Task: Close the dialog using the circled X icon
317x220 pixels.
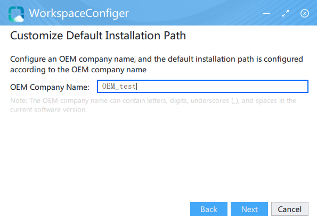Action: [x=304, y=13]
